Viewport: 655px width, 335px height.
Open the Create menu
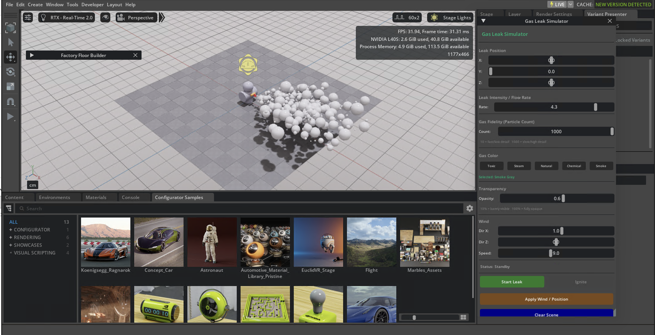pos(35,4)
